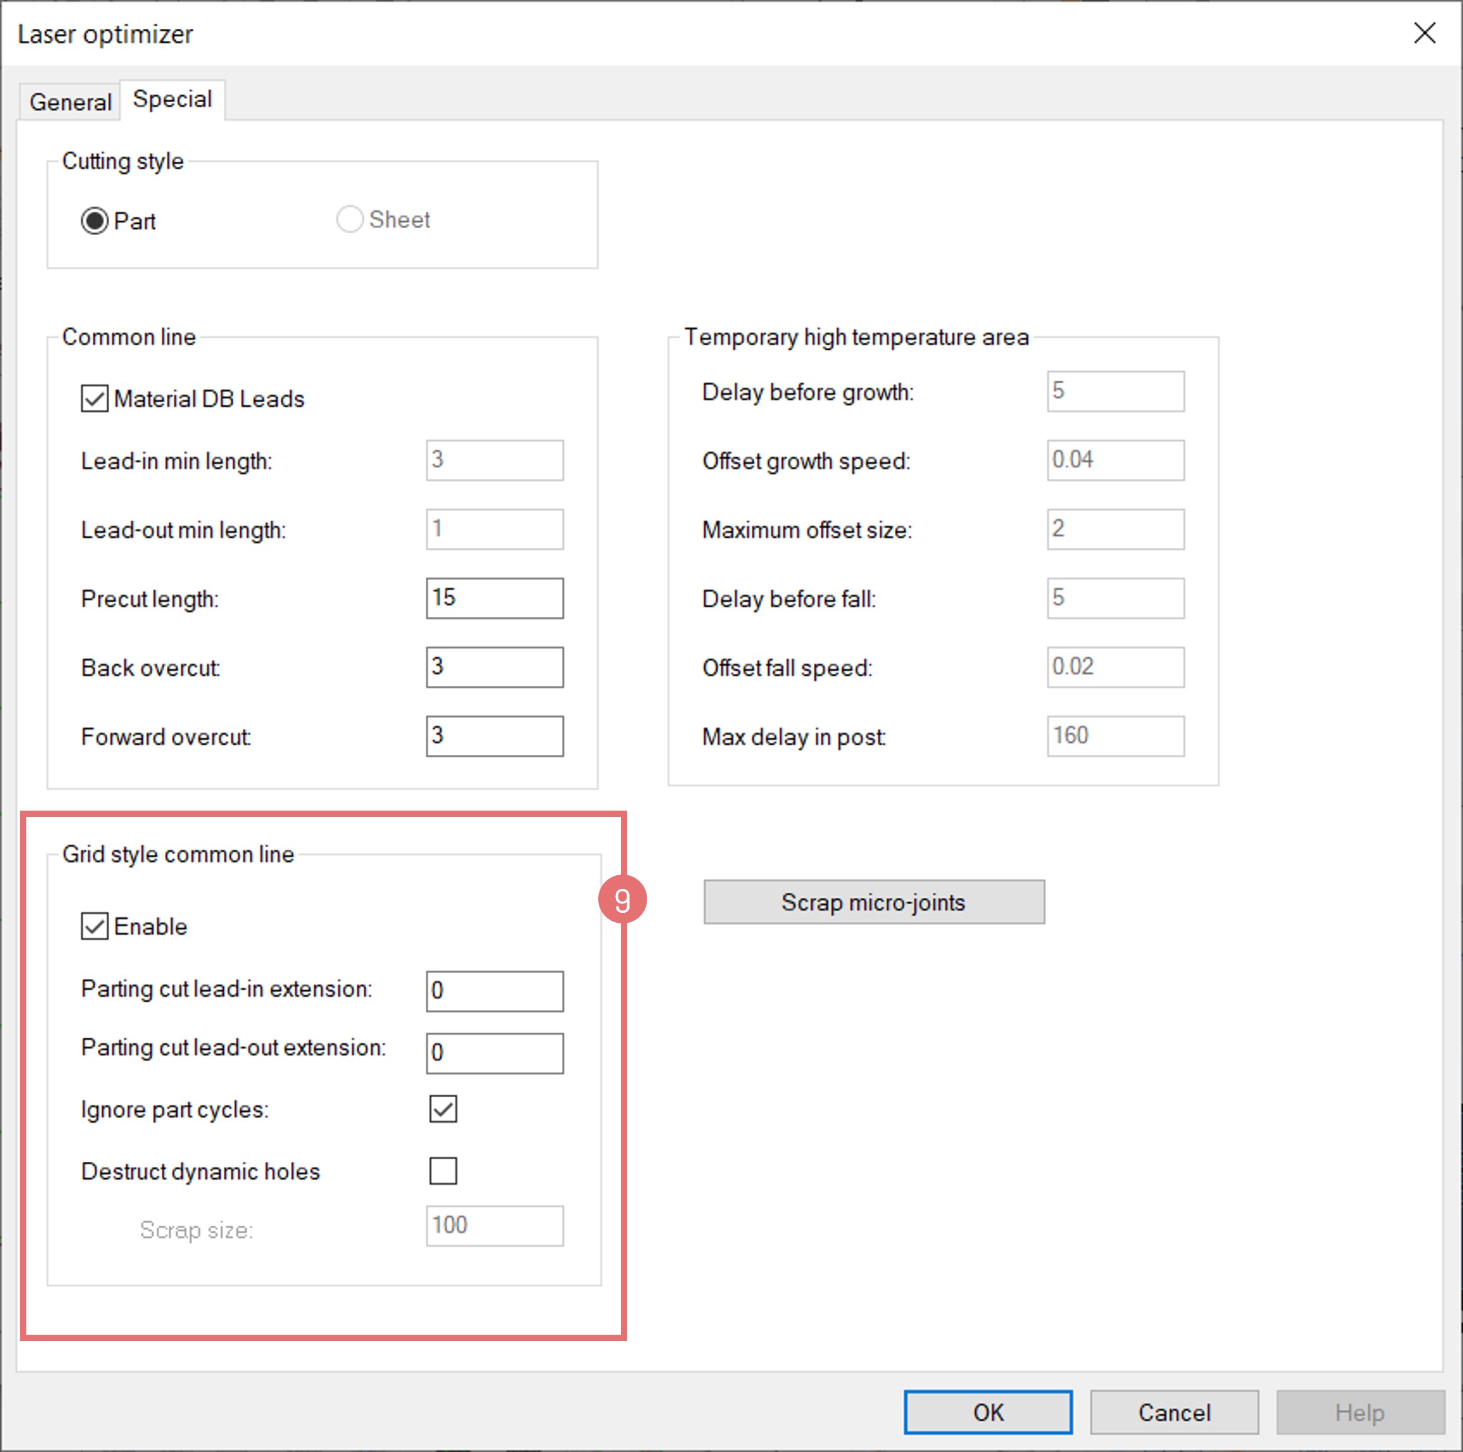1463x1452 pixels.
Task: Click the Max delay in post field
Action: pyautogui.click(x=1116, y=736)
